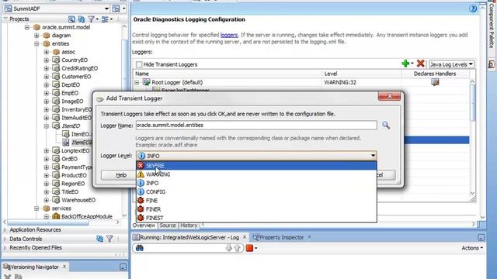Switch to the History tab
The image size is (497, 279).
pos(189,226)
